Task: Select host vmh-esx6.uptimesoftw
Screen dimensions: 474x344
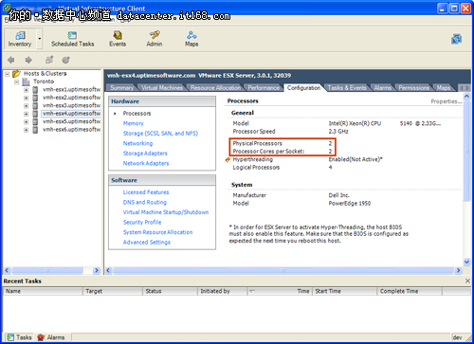Action: 71,130
